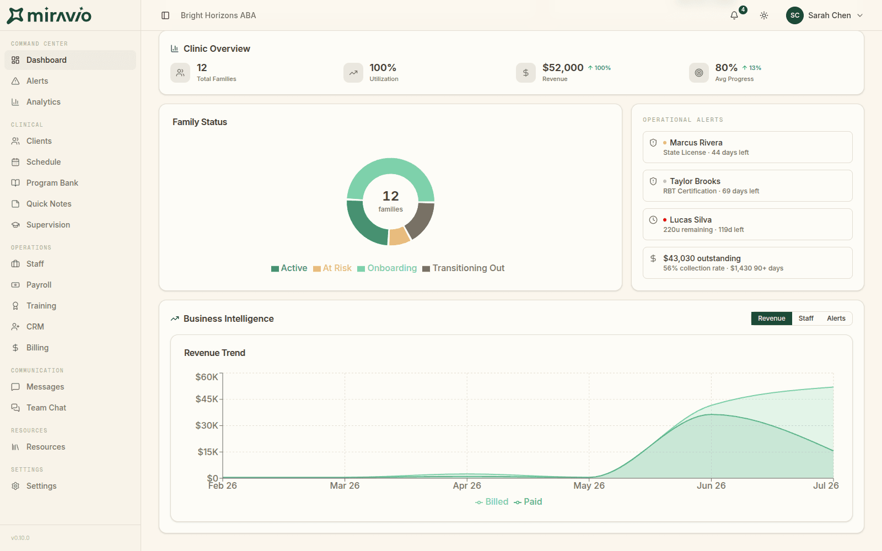This screenshot has width=882, height=551.
Task: Open Lucas Silva units remaining alert
Action: point(747,224)
